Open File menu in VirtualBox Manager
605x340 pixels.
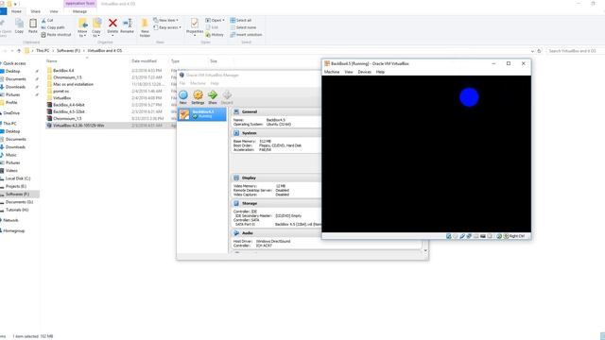click(182, 83)
